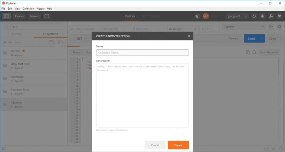Collapse the fold arrow at line 26
This screenshot has width=285, height=152.
79,133
